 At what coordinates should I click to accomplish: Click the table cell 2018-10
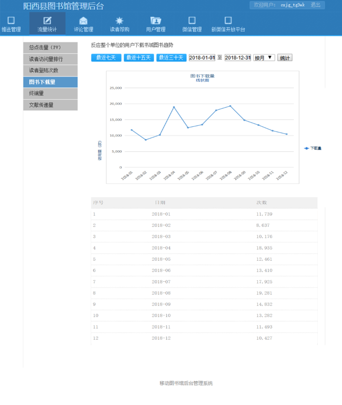pyautogui.click(x=161, y=315)
